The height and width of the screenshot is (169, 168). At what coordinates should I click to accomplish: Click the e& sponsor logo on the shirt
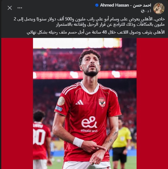[89, 122]
